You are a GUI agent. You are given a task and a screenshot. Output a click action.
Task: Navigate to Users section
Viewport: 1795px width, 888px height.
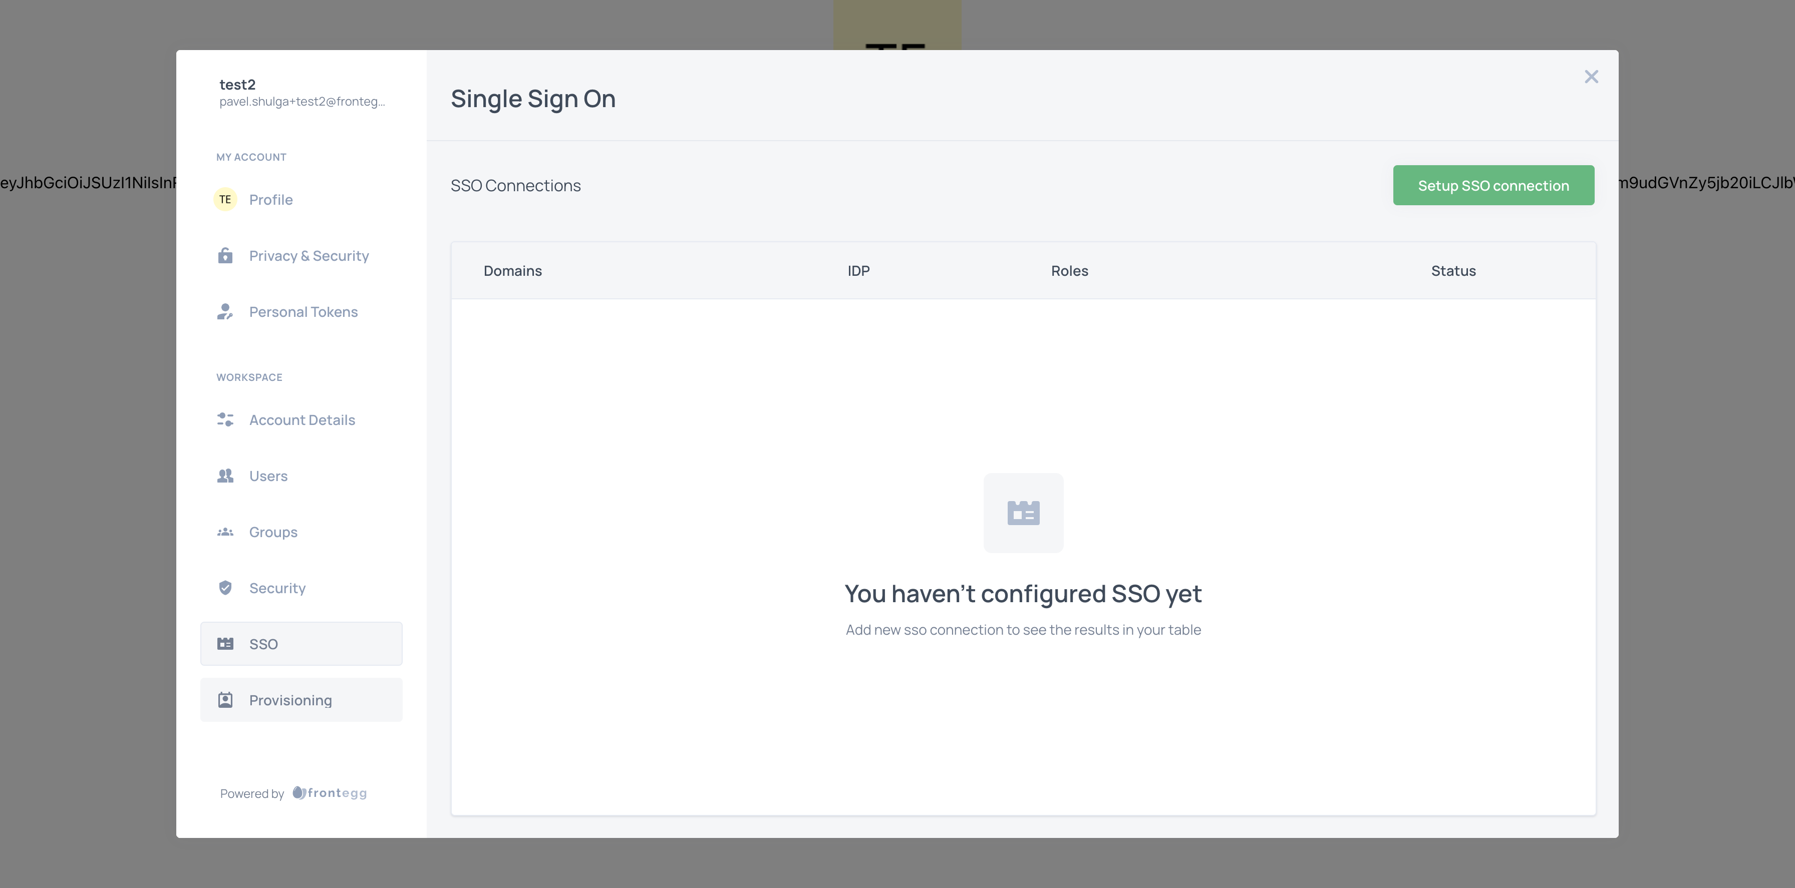click(x=268, y=477)
